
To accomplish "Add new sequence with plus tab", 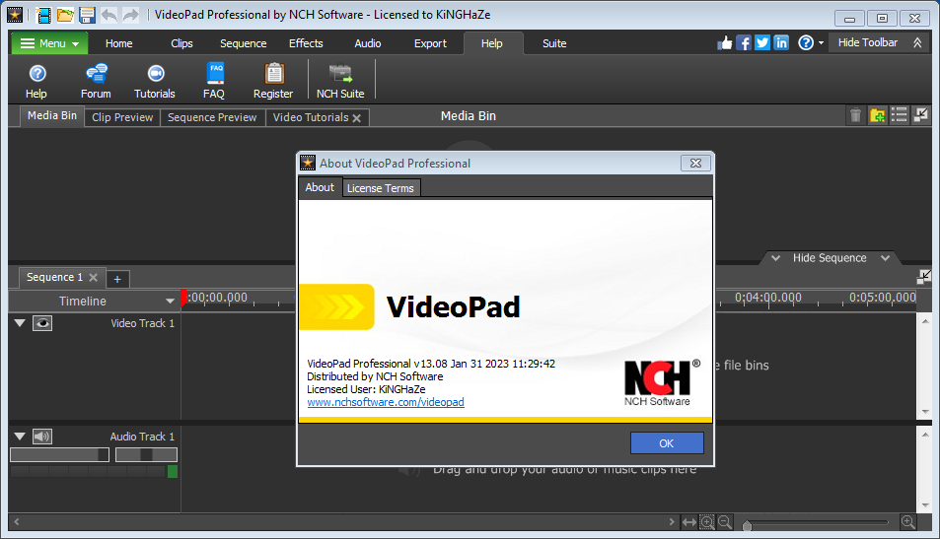I will [x=117, y=279].
